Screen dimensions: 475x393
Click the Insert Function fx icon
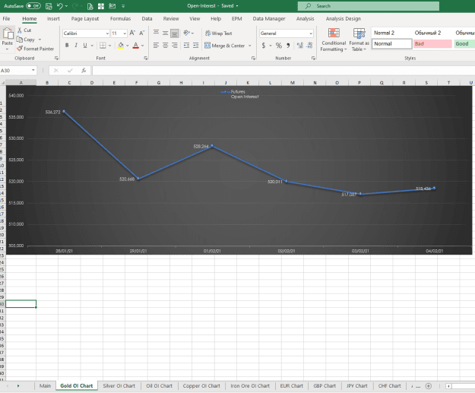click(84, 71)
